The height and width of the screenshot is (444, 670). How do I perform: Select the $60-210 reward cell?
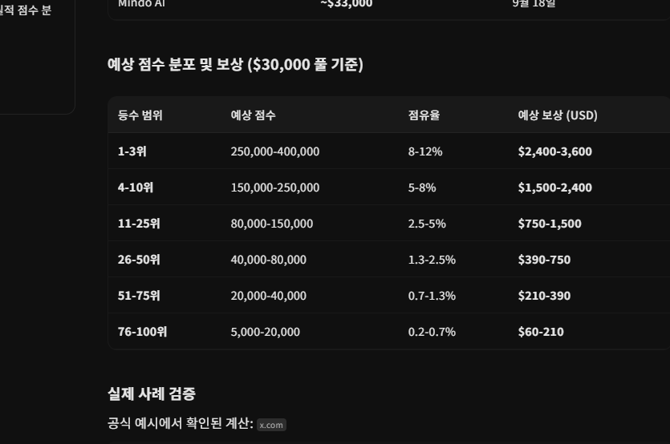pos(541,332)
